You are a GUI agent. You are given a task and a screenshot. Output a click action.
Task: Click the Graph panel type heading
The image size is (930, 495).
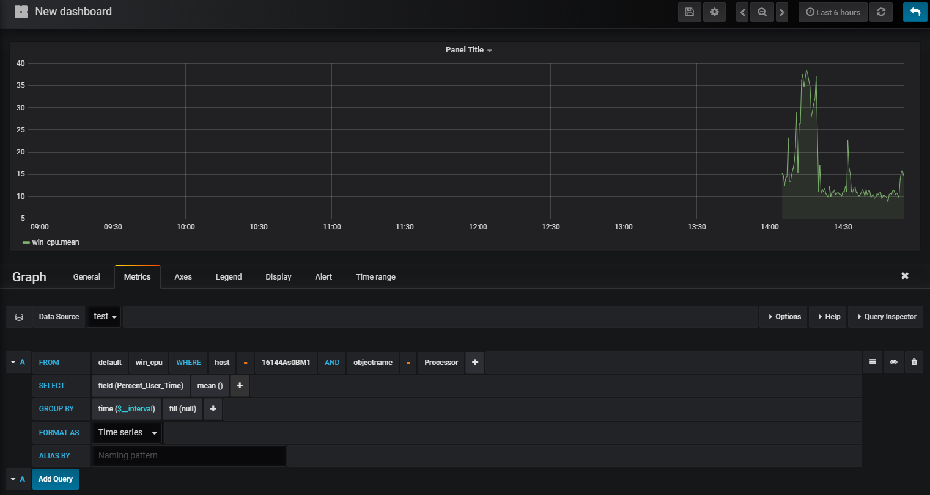coord(29,276)
